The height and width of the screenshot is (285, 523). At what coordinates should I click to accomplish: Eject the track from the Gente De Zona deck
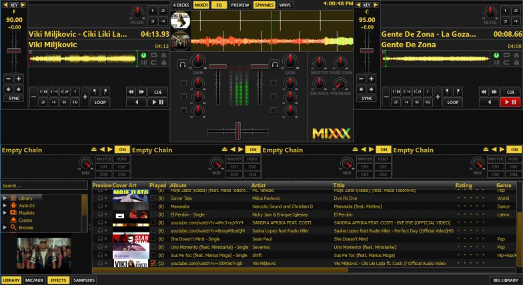pos(516,55)
